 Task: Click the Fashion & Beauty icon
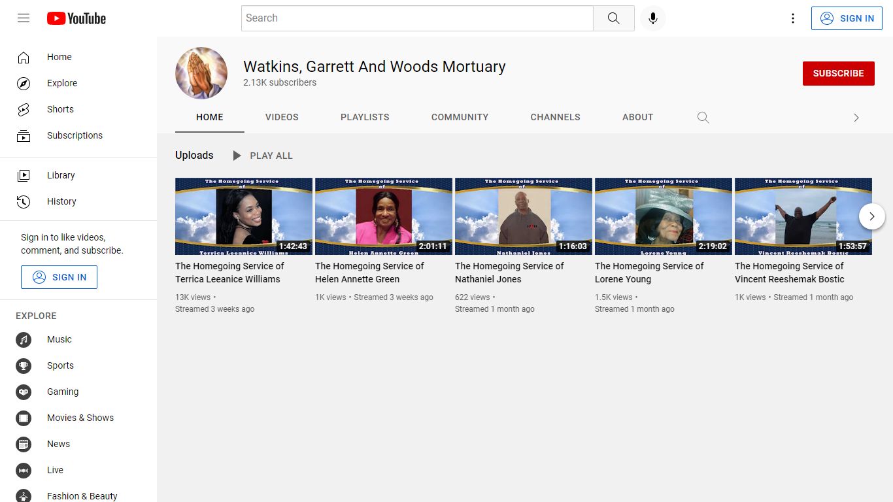(x=24, y=495)
